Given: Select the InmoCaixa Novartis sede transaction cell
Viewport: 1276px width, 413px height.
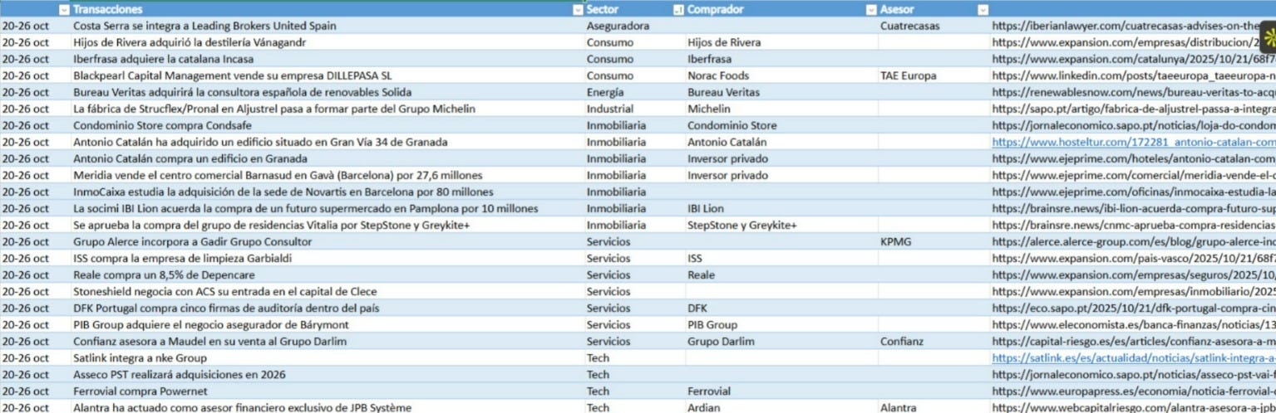Looking at the screenshot, I should 328,192.
